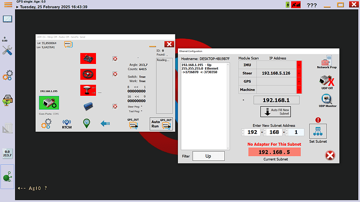The width and height of the screenshot is (360, 202).
Task: Click the red GPS antenna module icon
Action: click(88, 90)
